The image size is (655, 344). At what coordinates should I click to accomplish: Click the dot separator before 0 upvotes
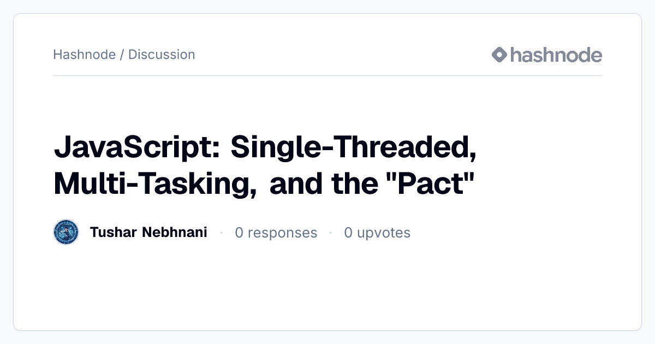(331, 233)
